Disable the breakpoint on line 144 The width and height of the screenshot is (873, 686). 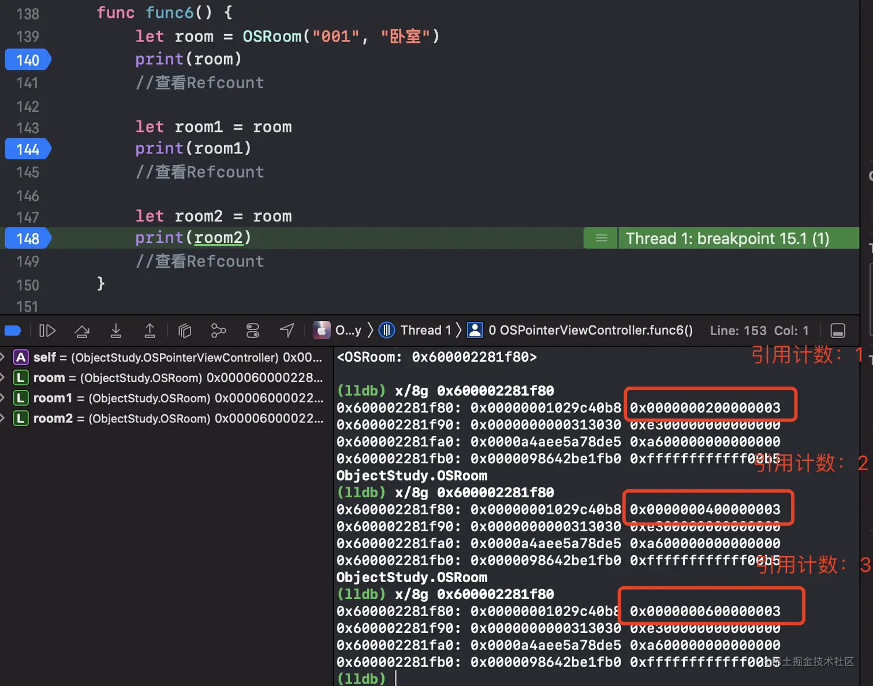pos(28,149)
